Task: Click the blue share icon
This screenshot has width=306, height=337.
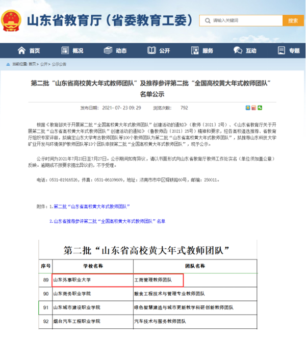Action: tap(248, 108)
